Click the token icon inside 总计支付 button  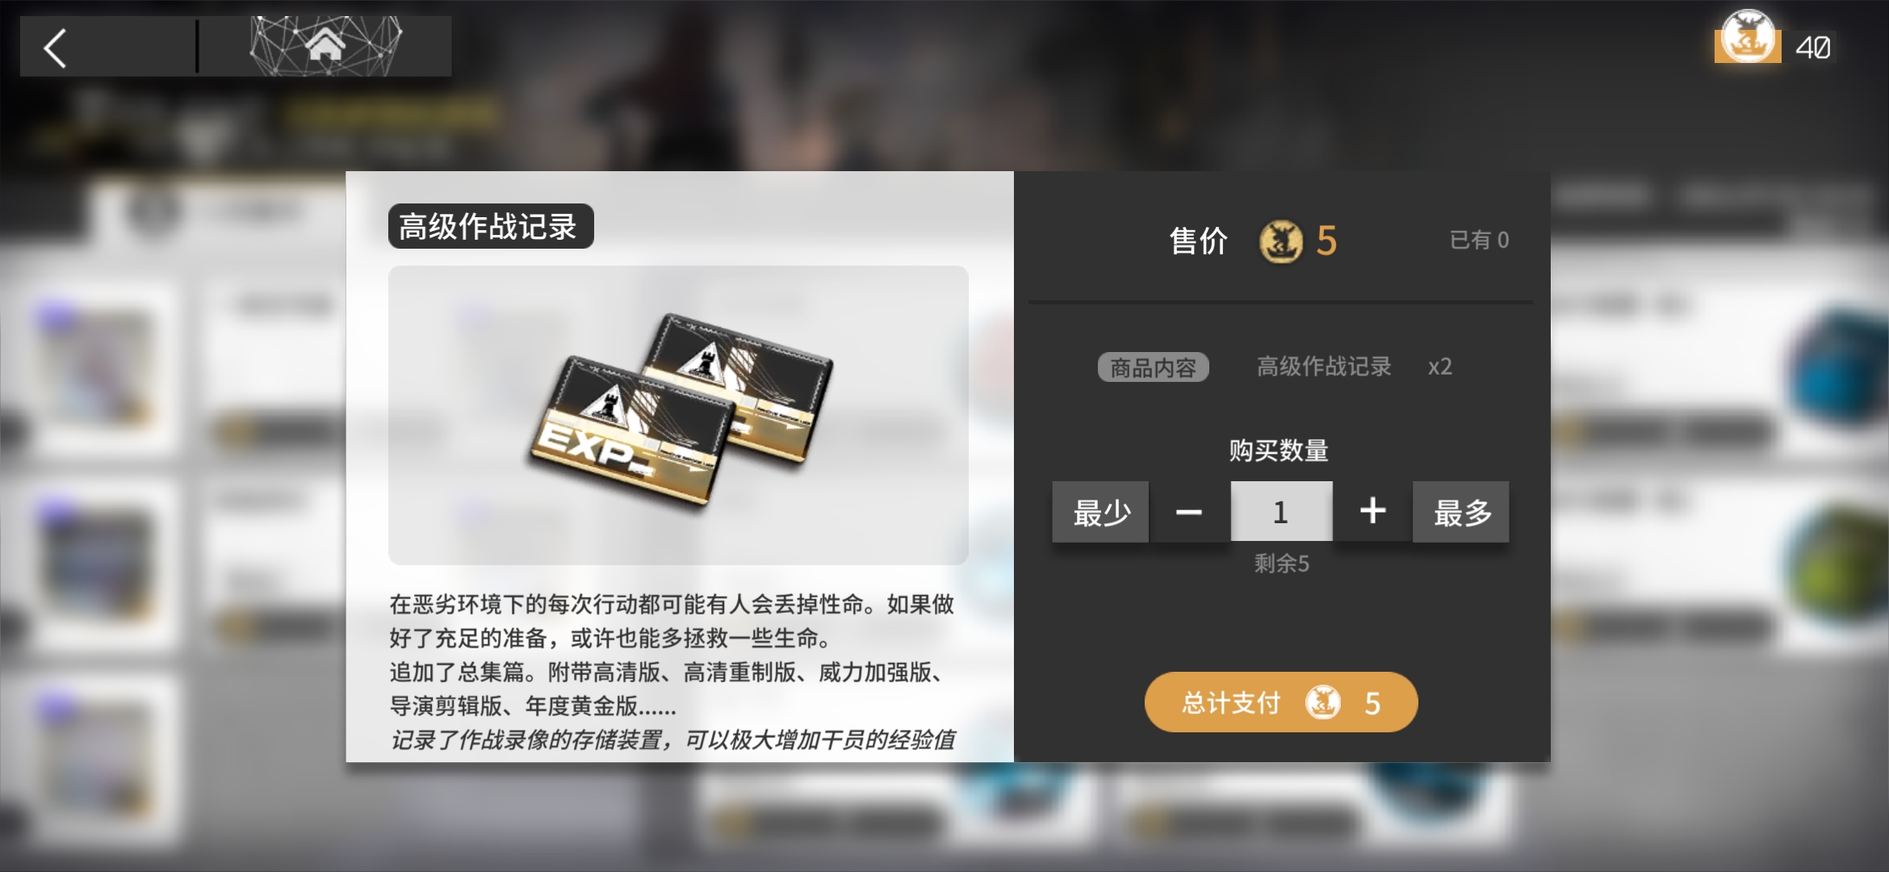pyautogui.click(x=1323, y=702)
